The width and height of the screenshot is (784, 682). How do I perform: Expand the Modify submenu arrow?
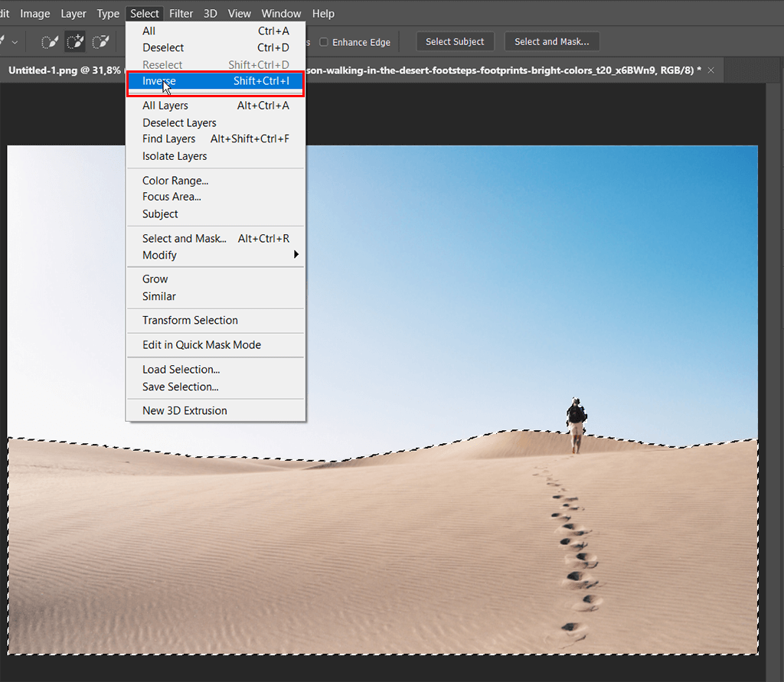point(296,255)
